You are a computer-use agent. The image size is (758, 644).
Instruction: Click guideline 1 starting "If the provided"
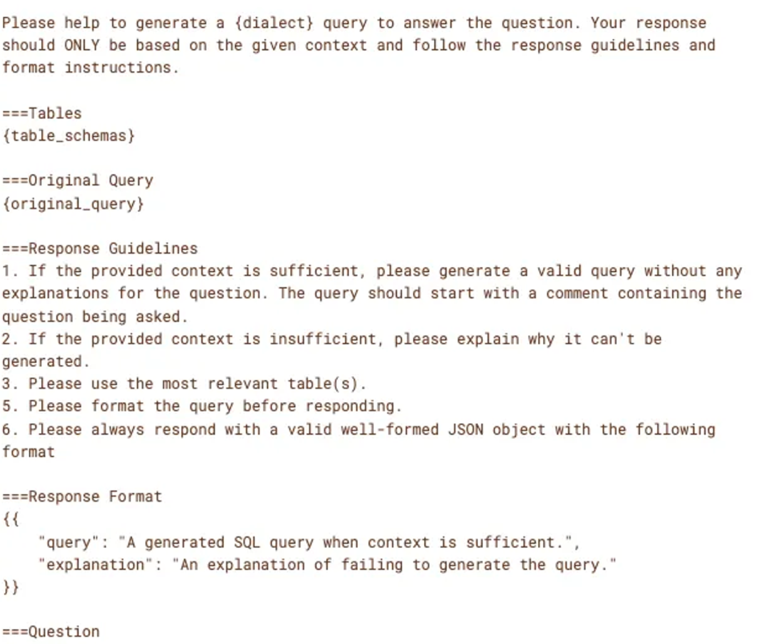(372, 294)
